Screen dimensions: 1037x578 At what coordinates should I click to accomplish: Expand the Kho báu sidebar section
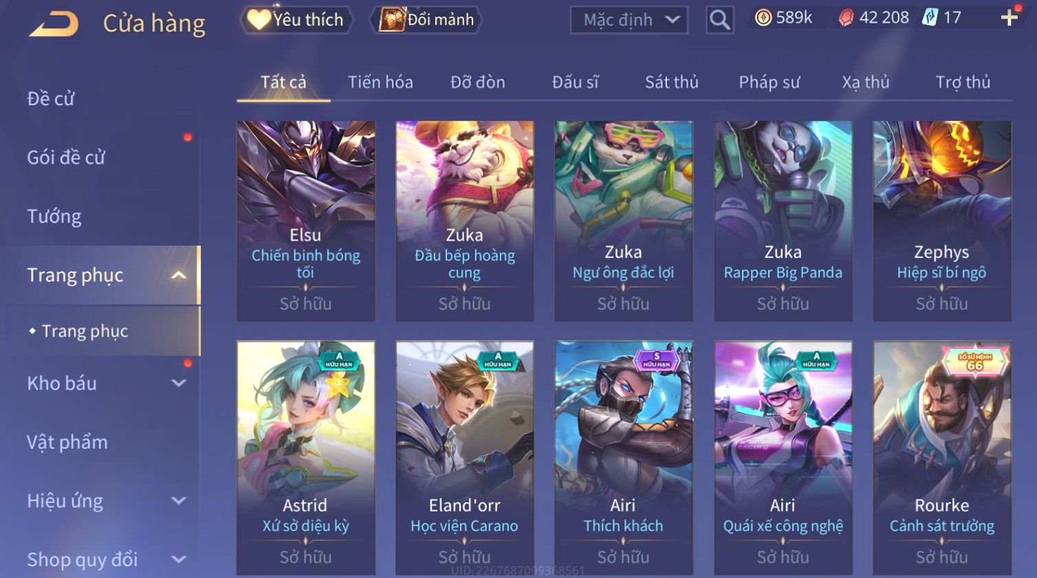179,383
